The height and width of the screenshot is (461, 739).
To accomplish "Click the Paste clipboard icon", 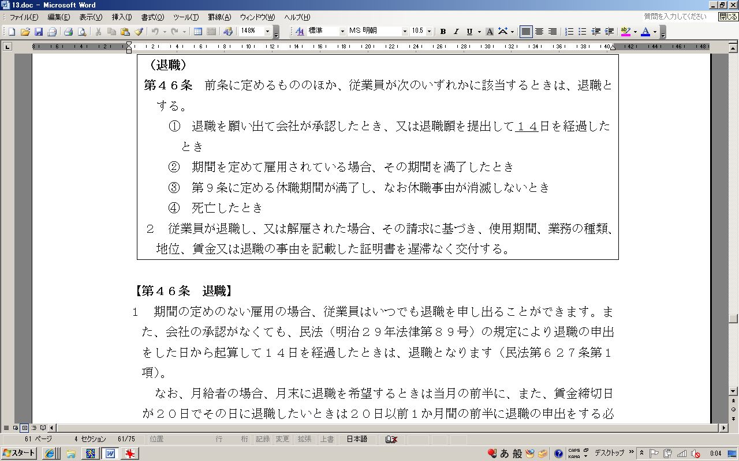I will pos(125,32).
